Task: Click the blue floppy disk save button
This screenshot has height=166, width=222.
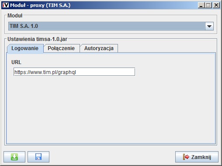Action: (38, 157)
